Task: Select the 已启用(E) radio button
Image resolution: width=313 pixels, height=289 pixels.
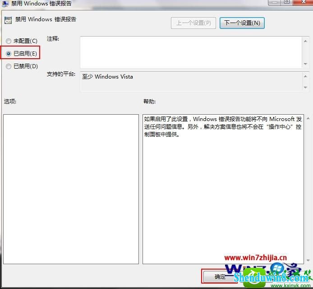Action: pos(9,54)
